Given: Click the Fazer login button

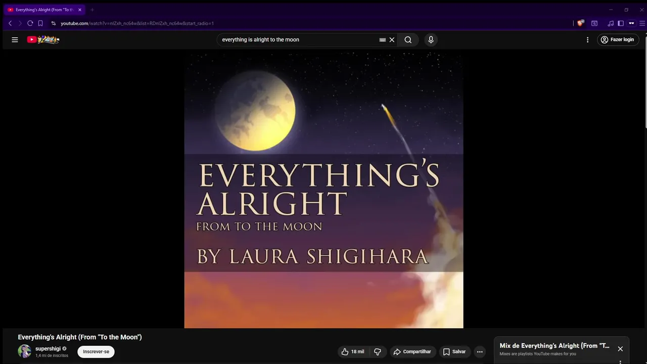Looking at the screenshot, I should tap(617, 39).
